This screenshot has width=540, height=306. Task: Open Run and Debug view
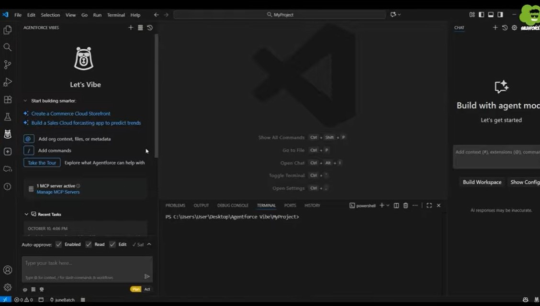coord(8,82)
